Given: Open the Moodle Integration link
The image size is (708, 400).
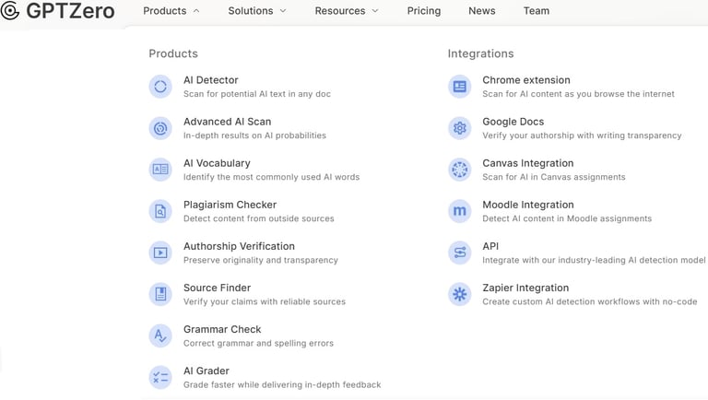Looking at the screenshot, I should click(x=528, y=205).
